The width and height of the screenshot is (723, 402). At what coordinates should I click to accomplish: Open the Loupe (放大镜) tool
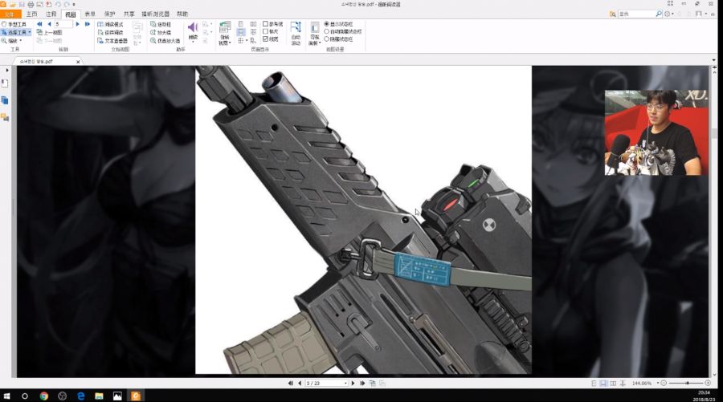161,32
